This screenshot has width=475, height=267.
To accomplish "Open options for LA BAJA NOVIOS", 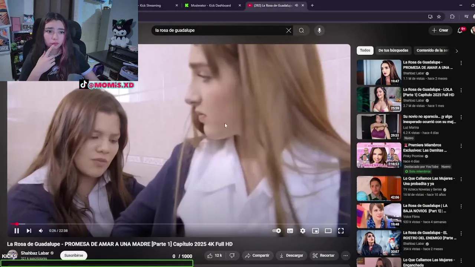I will [461, 207].
